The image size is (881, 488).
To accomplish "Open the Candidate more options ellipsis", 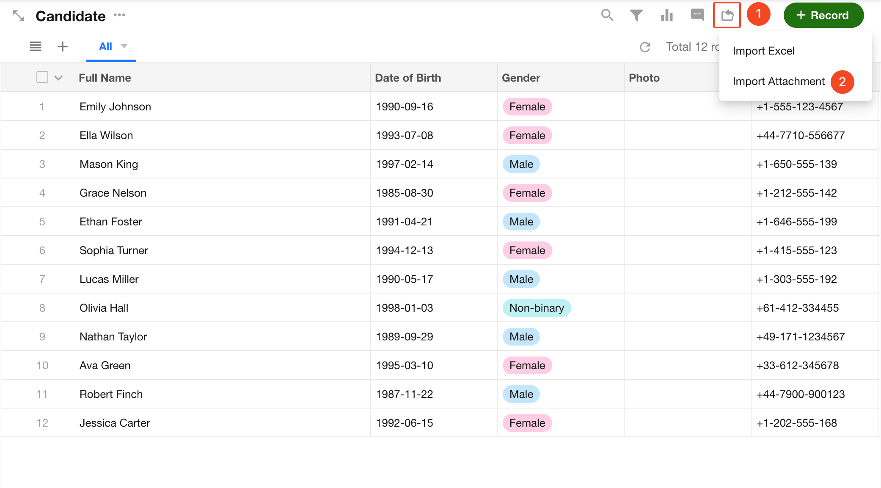I will [x=119, y=15].
